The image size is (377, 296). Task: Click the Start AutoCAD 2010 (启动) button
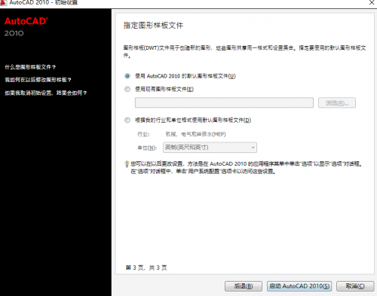pyautogui.click(x=299, y=286)
